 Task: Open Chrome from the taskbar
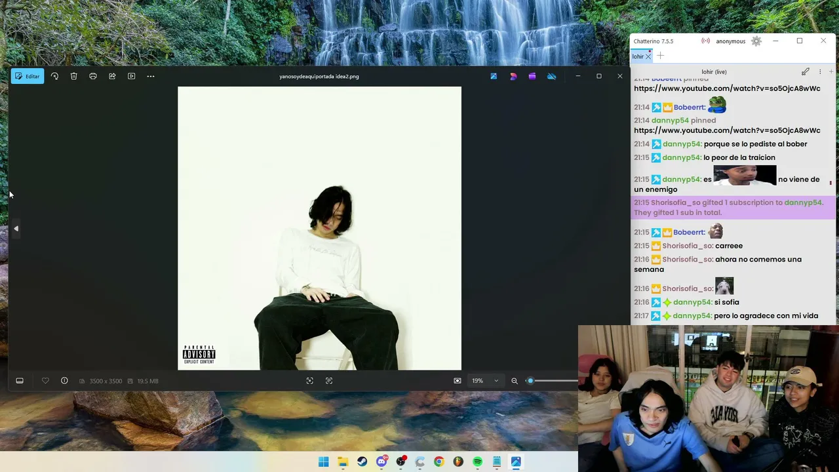tap(439, 462)
